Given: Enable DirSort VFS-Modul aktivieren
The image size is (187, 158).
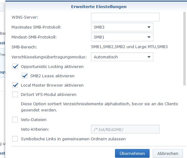Looking at the screenshot, I should 15,94.
